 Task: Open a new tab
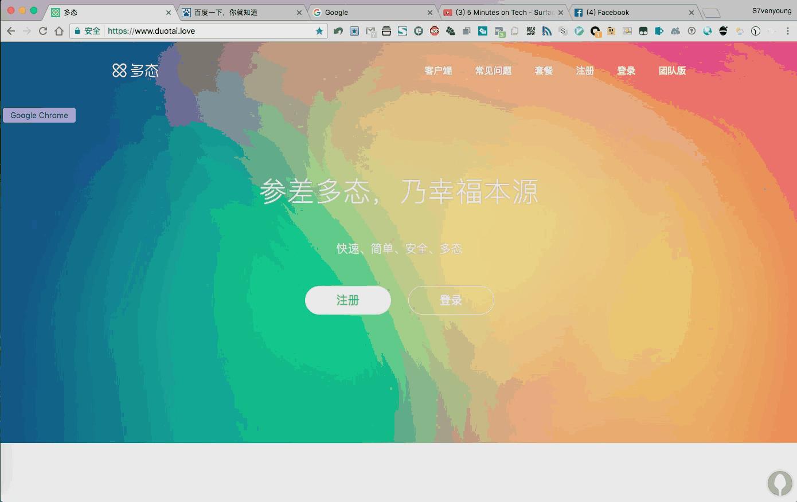tap(711, 13)
